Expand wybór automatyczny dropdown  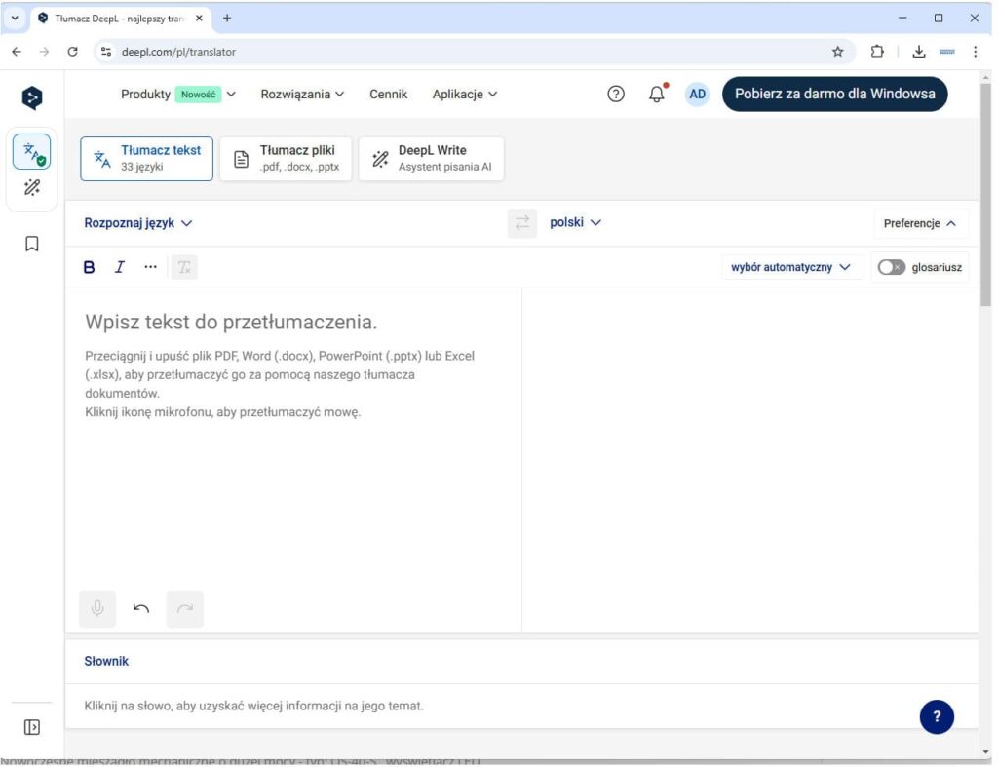pos(790,267)
